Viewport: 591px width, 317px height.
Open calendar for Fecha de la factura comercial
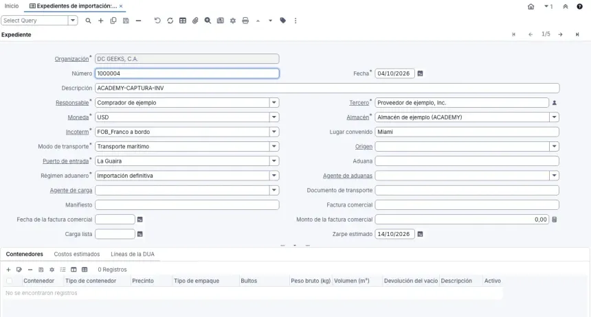pyautogui.click(x=140, y=220)
